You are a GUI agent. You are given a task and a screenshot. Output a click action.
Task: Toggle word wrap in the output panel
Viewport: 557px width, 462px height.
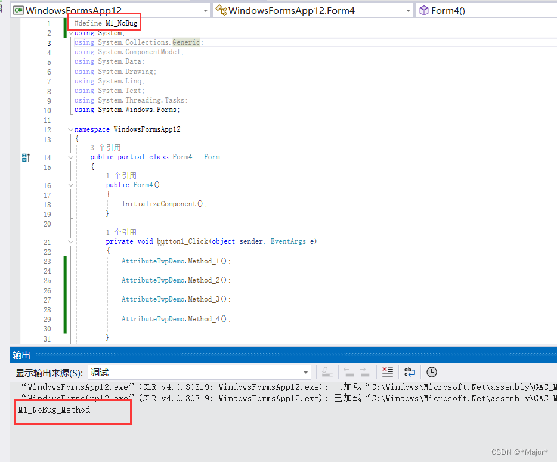coord(410,372)
